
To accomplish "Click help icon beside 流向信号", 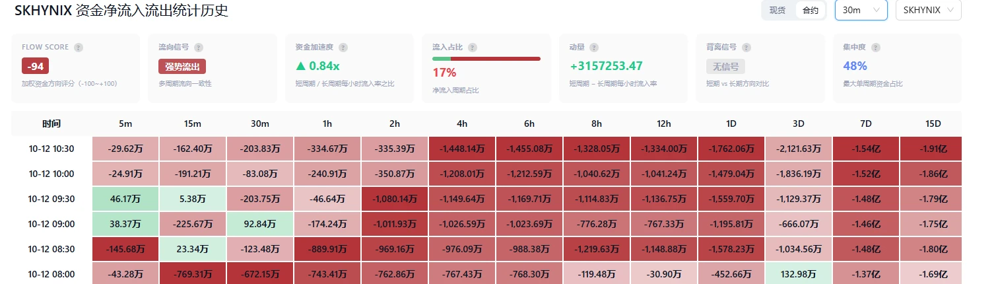I will coord(199,48).
